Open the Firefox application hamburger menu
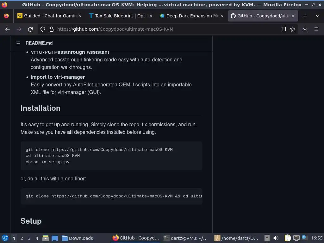 316,29
